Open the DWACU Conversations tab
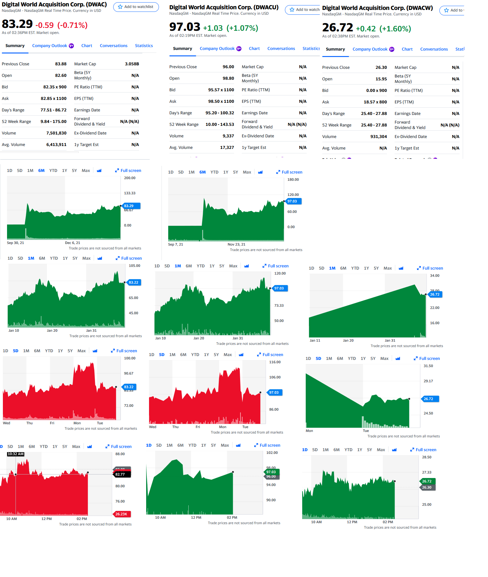The height and width of the screenshot is (577, 488). pos(281,49)
